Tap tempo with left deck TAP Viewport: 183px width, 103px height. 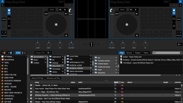[x=61, y=2]
